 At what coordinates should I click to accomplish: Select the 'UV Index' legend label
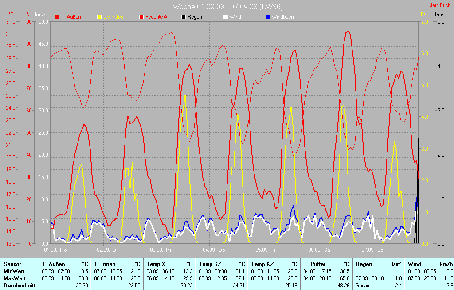tap(113, 17)
